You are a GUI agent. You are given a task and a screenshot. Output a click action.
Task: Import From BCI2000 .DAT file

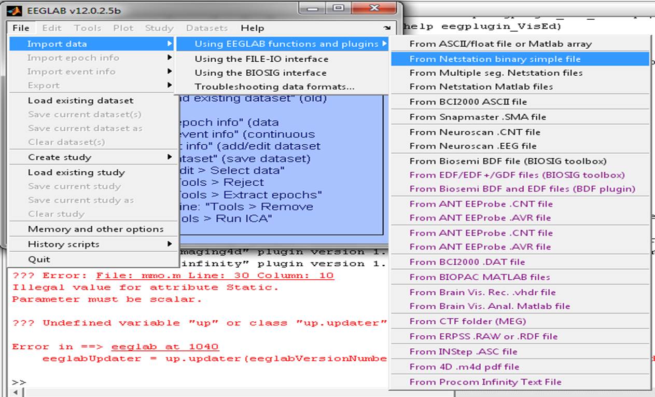(520, 262)
